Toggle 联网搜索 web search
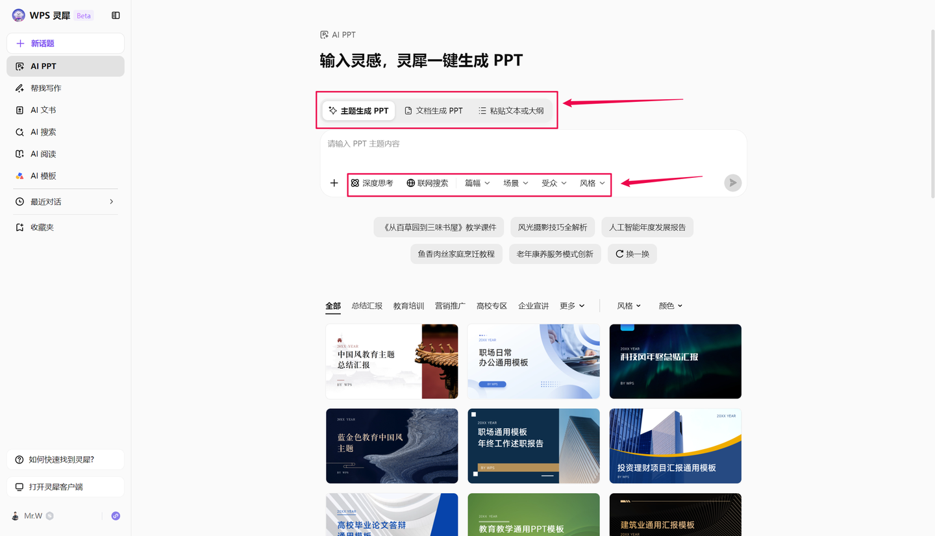Viewport: 935px width, 536px height. point(427,183)
